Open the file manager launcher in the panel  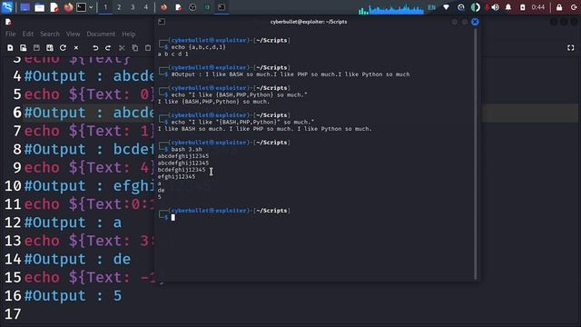39,7
